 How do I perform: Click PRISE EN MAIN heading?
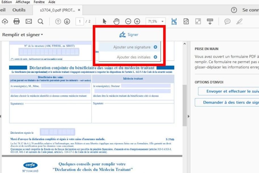coord(206,49)
